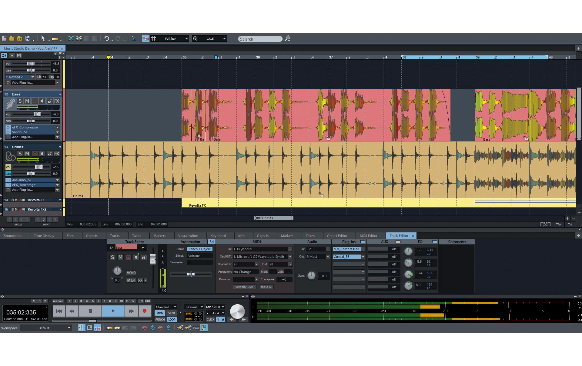Click the yellow marker at bar 34
Image resolution: width=582 pixels, height=366 pixels.
click(108, 57)
